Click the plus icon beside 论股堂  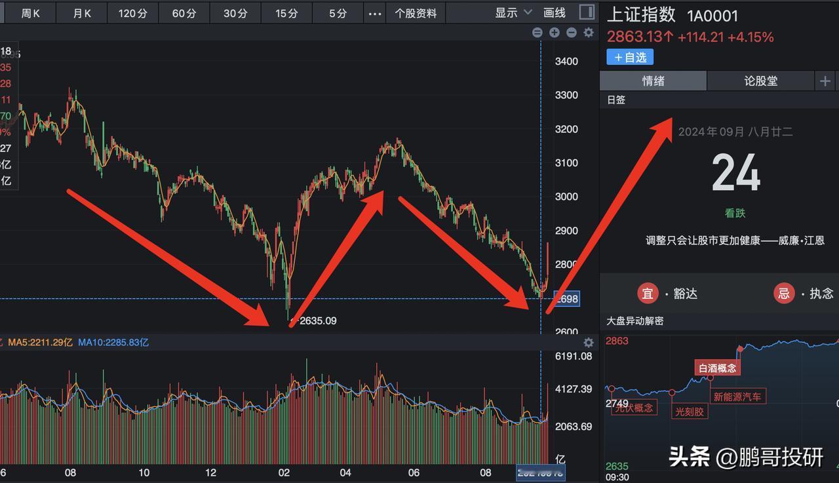[825, 81]
